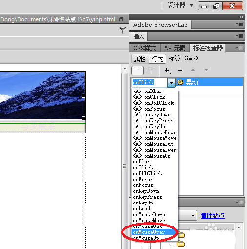Switch to the 标签检查器 tab

[x=207, y=48]
